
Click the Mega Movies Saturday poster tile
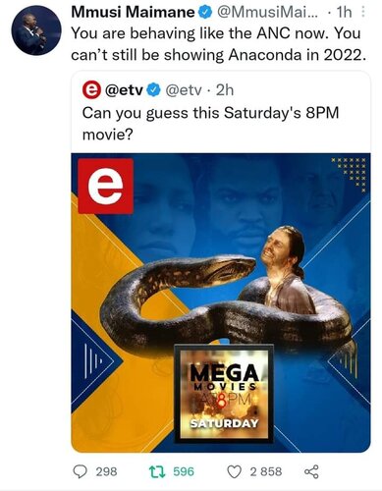(x=224, y=394)
